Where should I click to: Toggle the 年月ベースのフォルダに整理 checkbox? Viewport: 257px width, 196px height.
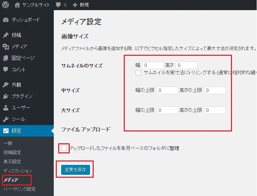coord(64,148)
